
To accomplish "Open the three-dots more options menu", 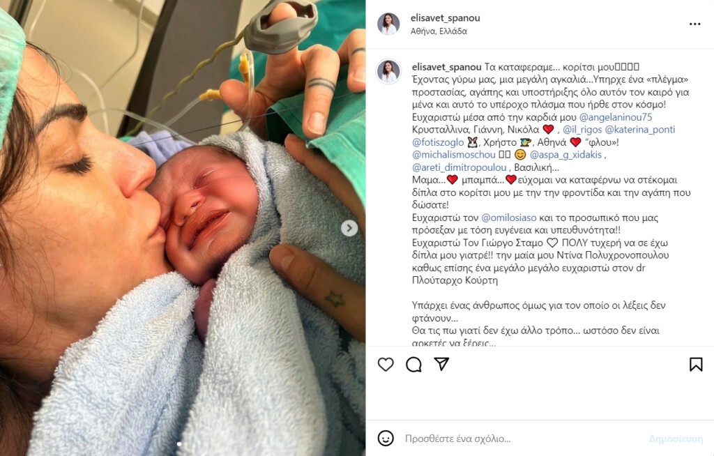I will coord(695,24).
